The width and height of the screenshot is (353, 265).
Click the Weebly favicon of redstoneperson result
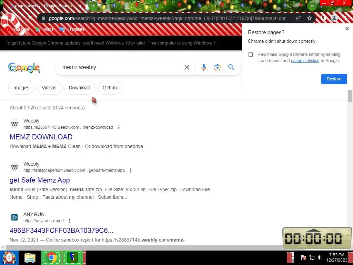(14, 167)
